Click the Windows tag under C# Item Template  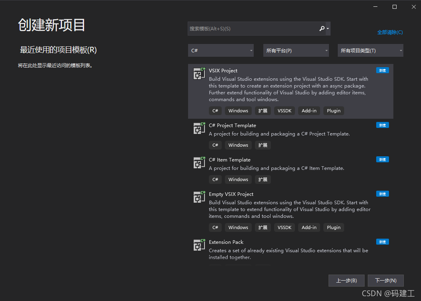point(238,179)
